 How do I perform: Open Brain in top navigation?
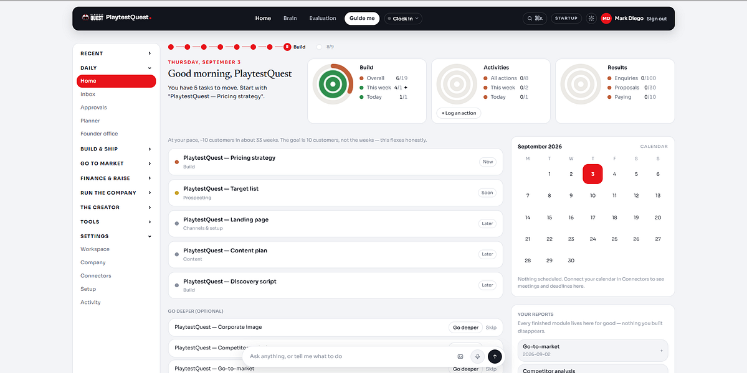tap(290, 19)
